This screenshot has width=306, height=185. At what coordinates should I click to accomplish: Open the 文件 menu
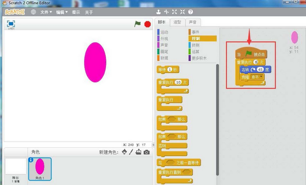pos(46,12)
